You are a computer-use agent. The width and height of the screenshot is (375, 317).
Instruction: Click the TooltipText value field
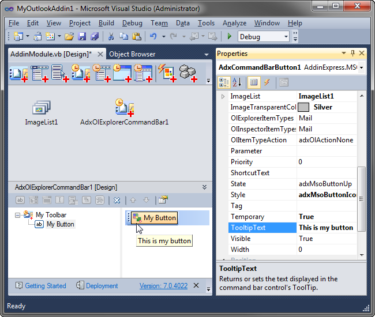tap(327, 228)
